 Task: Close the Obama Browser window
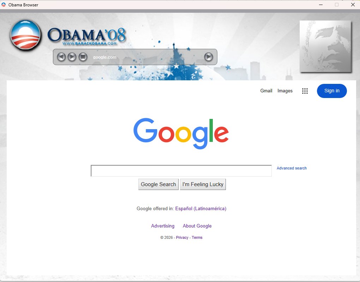click(x=353, y=5)
